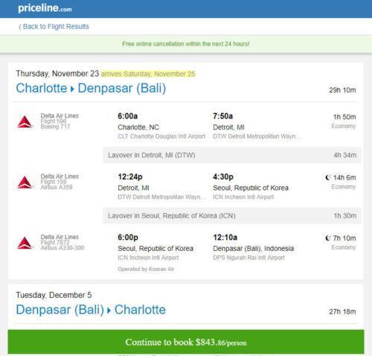Click the overnight moon icon beside 14h 6m
The width and height of the screenshot is (372, 356).
[x=328, y=177]
